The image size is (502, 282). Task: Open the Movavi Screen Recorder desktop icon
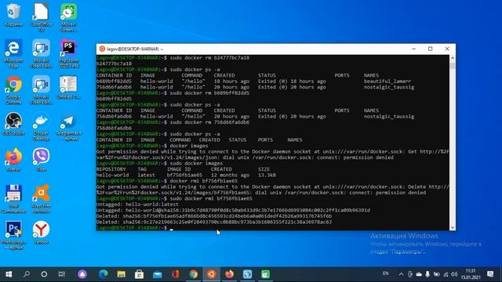[x=68, y=16]
